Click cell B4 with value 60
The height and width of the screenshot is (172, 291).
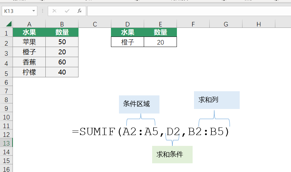[62, 62]
